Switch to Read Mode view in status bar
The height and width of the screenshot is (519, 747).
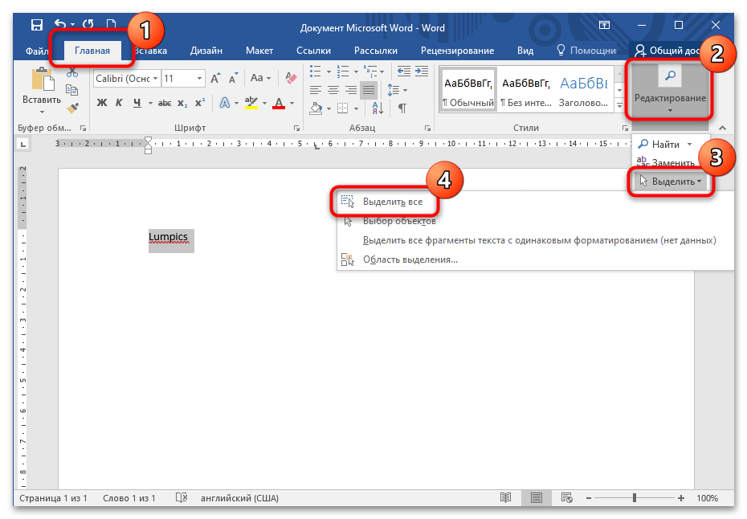506,498
